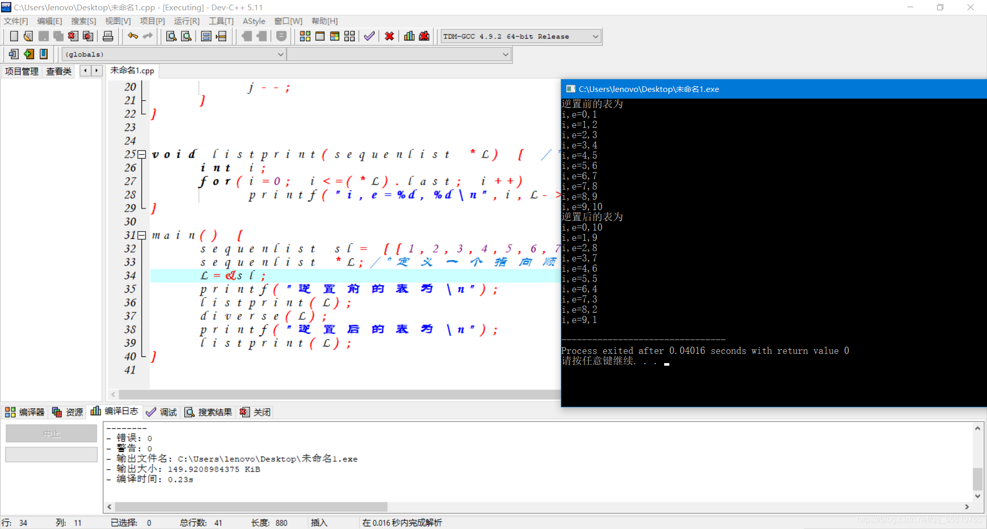Switch to the 资源 bottom tab
987x529 pixels.
[x=68, y=412]
